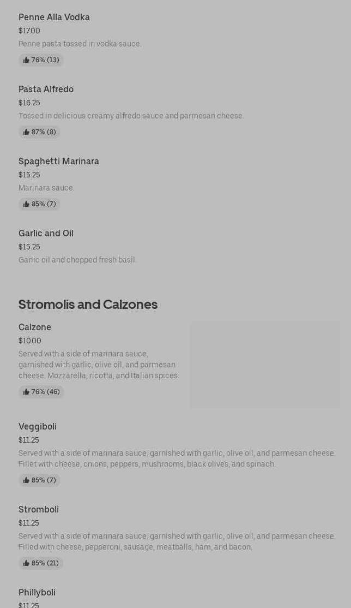Click thumbs-up icon under Spaghetti Marinara

click(x=26, y=204)
